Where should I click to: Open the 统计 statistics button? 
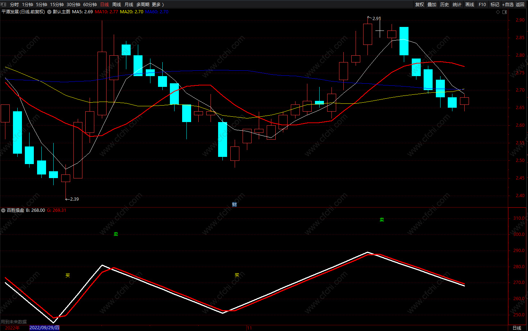(x=457, y=5)
